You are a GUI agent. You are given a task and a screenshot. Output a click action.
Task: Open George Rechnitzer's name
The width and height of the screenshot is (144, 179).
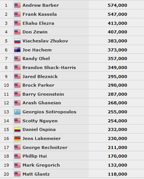(x=45, y=147)
